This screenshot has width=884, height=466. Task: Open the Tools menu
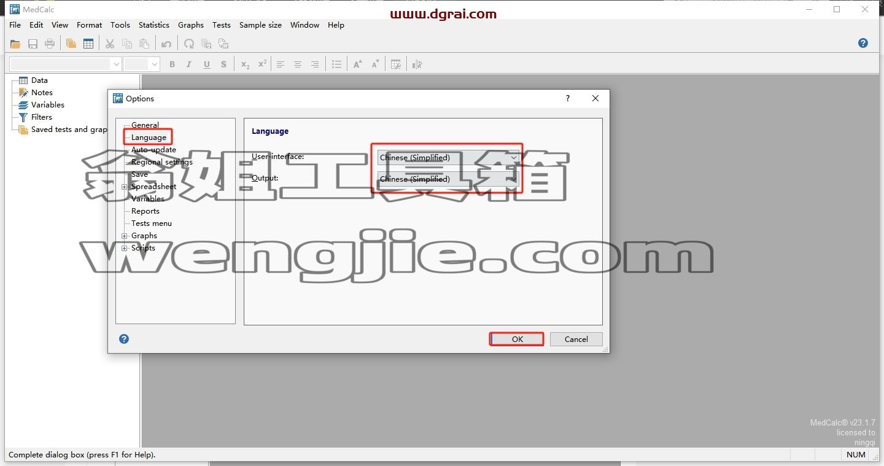coord(120,25)
